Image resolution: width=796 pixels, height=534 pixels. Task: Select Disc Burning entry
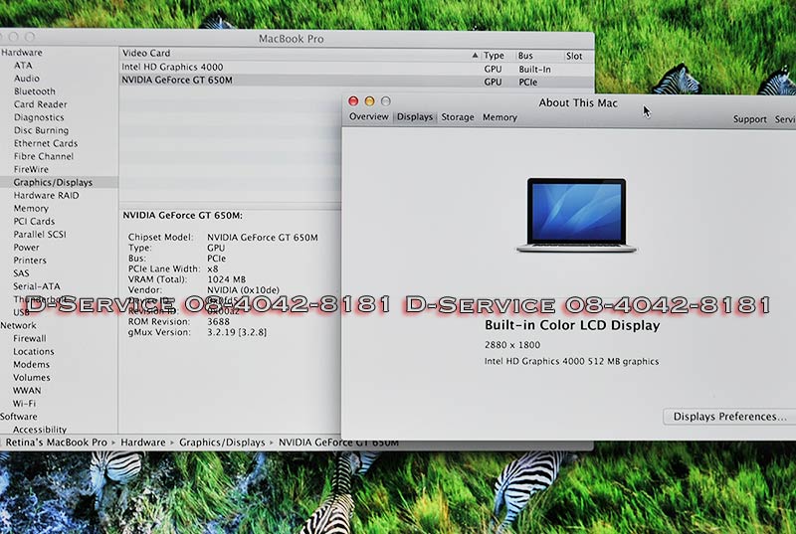(41, 130)
